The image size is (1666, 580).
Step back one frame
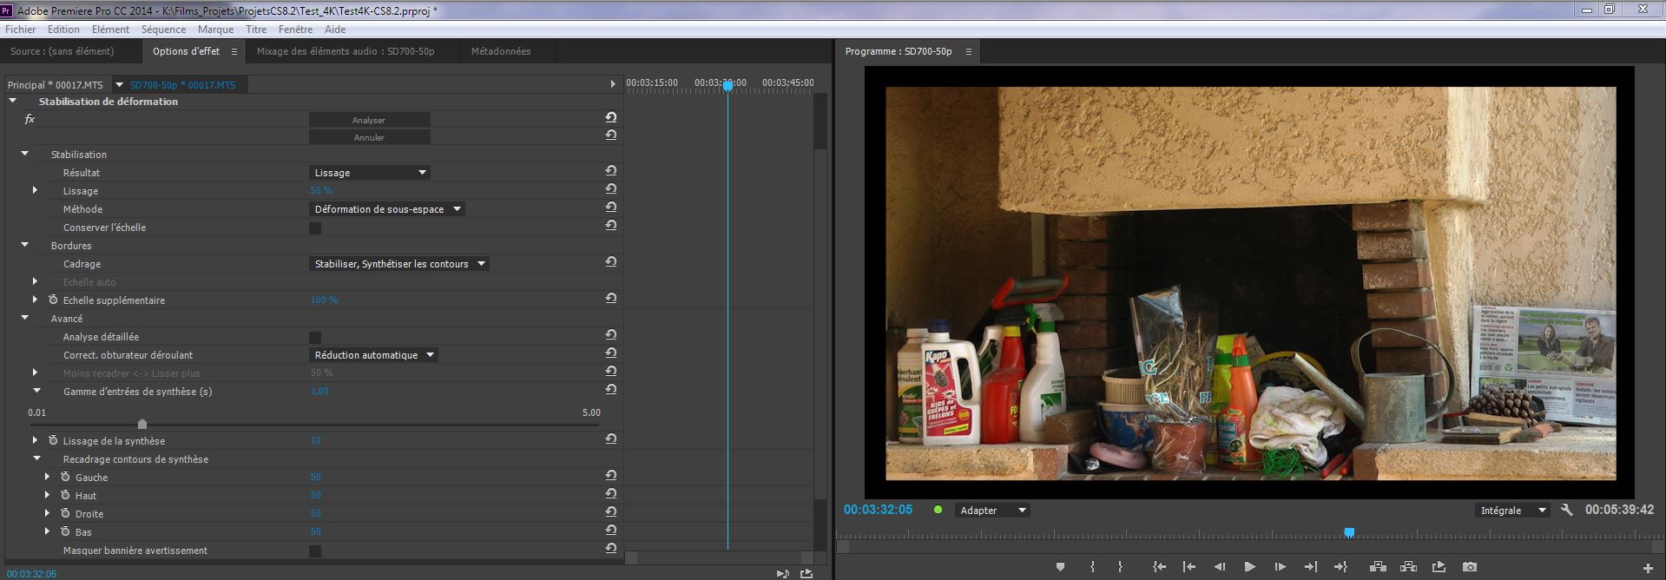coord(1220,567)
